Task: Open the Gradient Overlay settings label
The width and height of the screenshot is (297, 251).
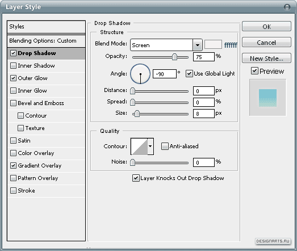Action: pos(40,166)
